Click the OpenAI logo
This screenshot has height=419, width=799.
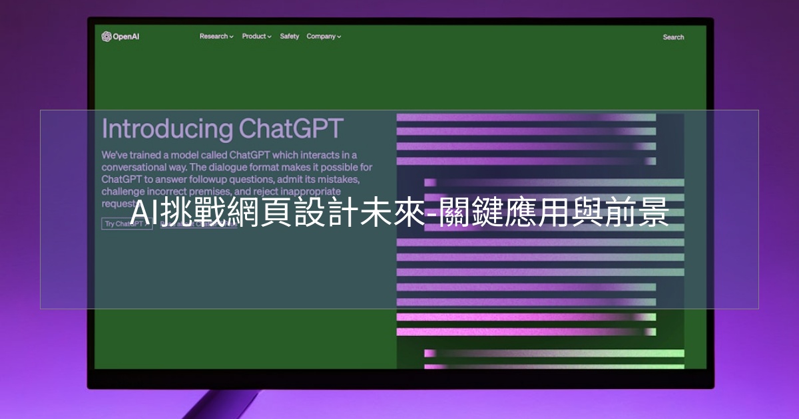pos(121,37)
